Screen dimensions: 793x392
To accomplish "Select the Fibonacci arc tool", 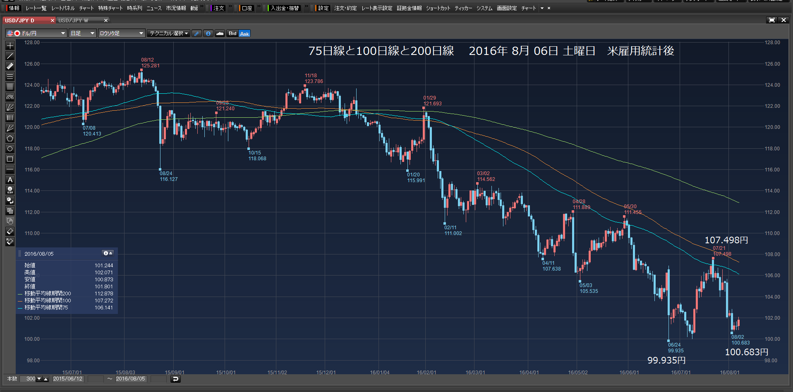I will pyautogui.click(x=10, y=97).
